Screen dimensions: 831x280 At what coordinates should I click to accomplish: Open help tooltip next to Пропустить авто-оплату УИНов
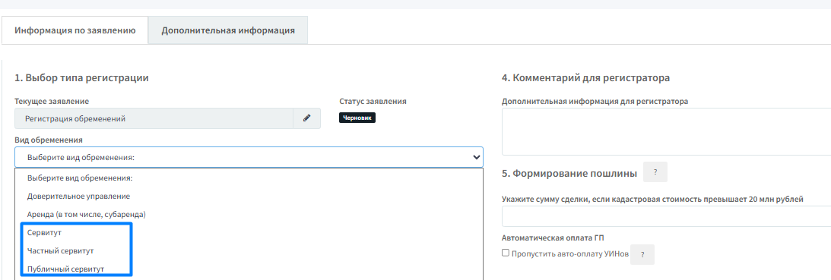click(x=642, y=255)
